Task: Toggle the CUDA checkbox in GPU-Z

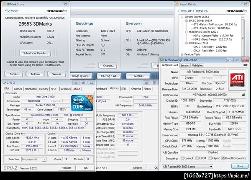Action: pyautogui.click(x=197, y=158)
